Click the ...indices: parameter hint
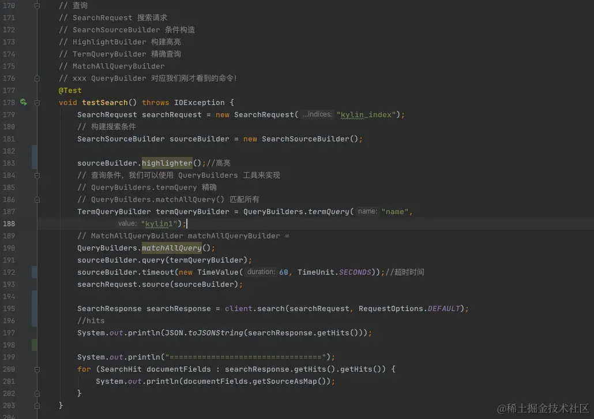 click(317, 114)
